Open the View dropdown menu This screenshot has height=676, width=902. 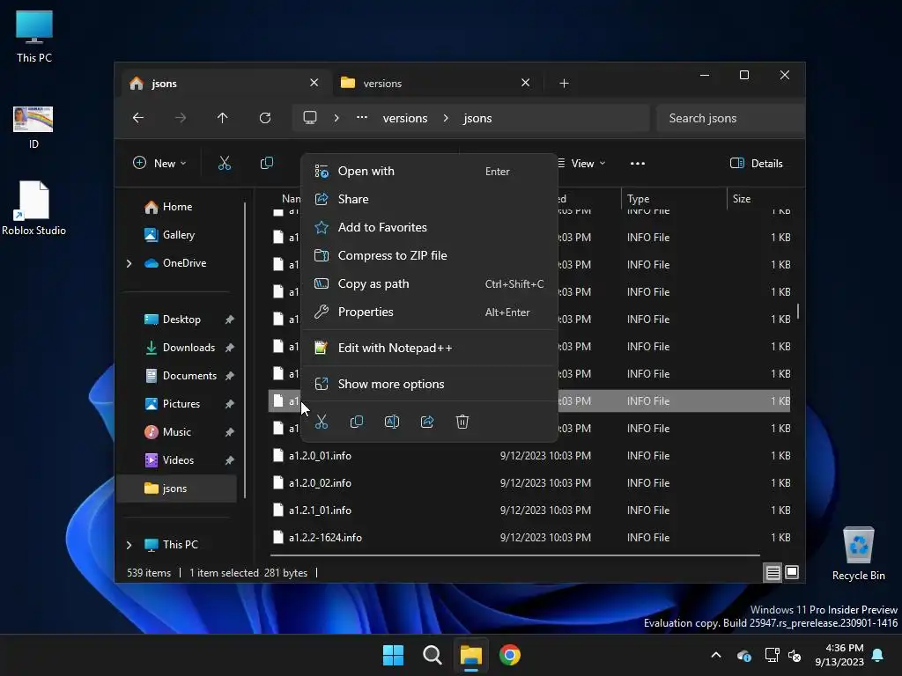[582, 163]
